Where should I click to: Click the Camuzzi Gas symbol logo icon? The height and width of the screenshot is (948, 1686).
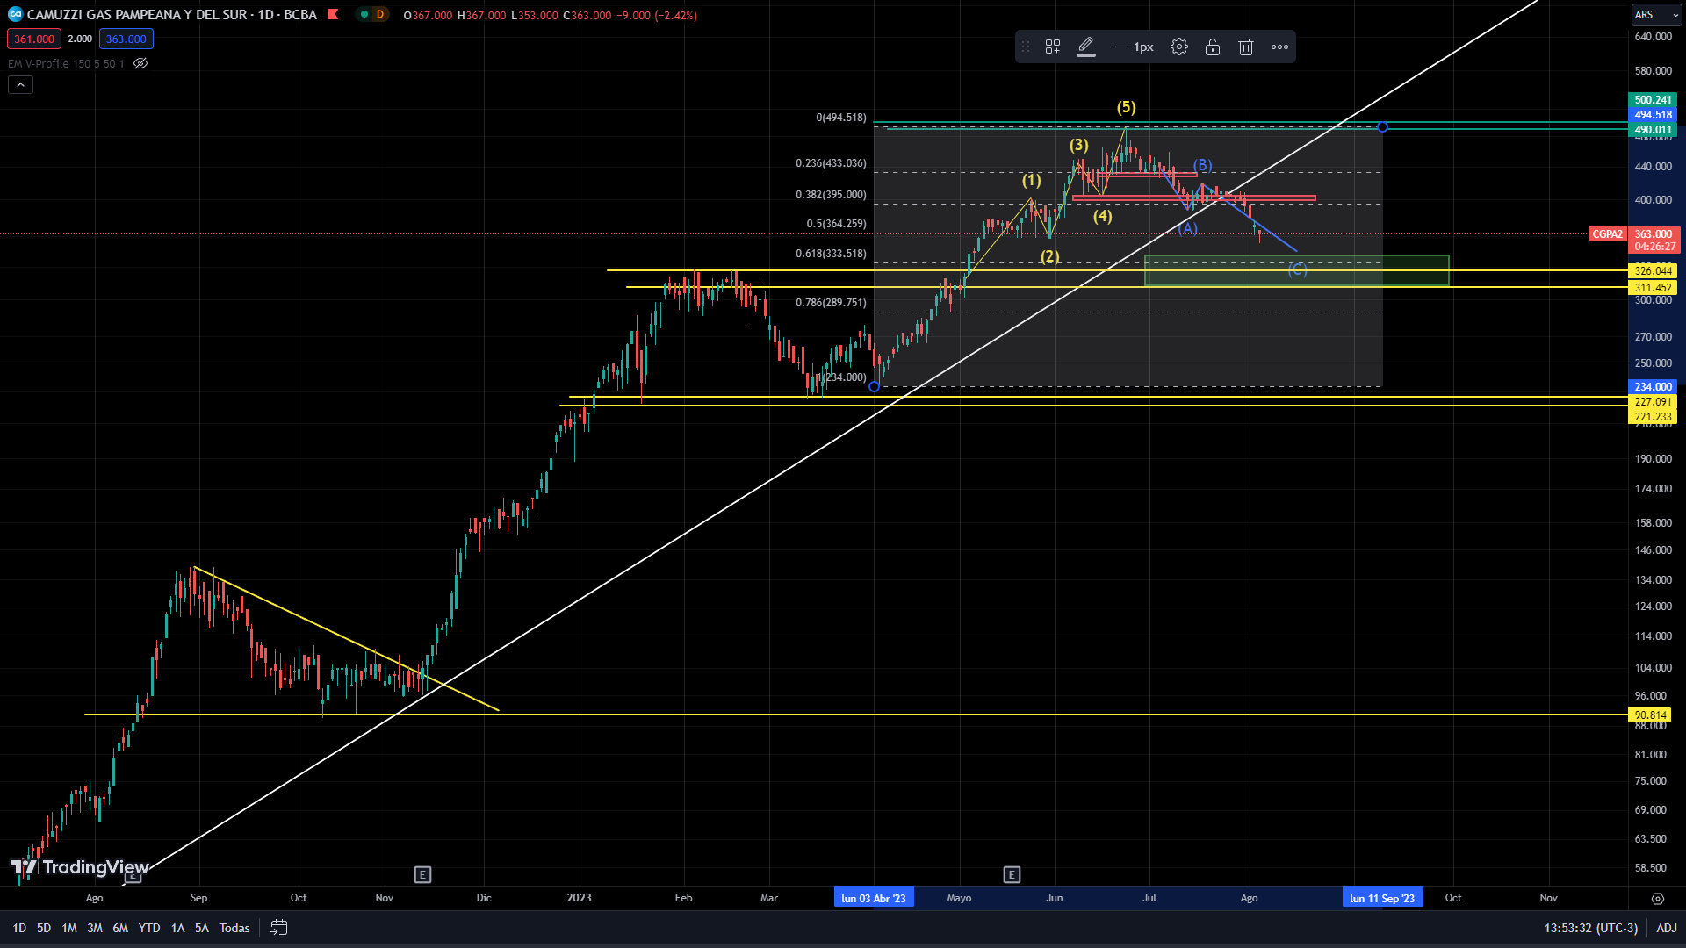click(x=15, y=15)
